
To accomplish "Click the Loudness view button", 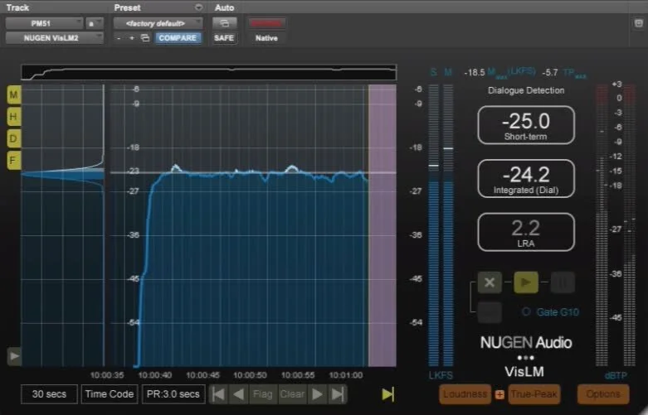I will pos(465,394).
